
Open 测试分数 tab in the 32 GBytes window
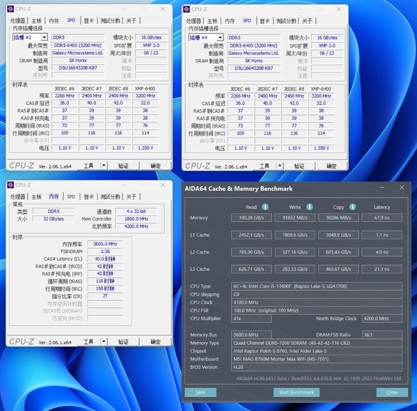pos(110,197)
